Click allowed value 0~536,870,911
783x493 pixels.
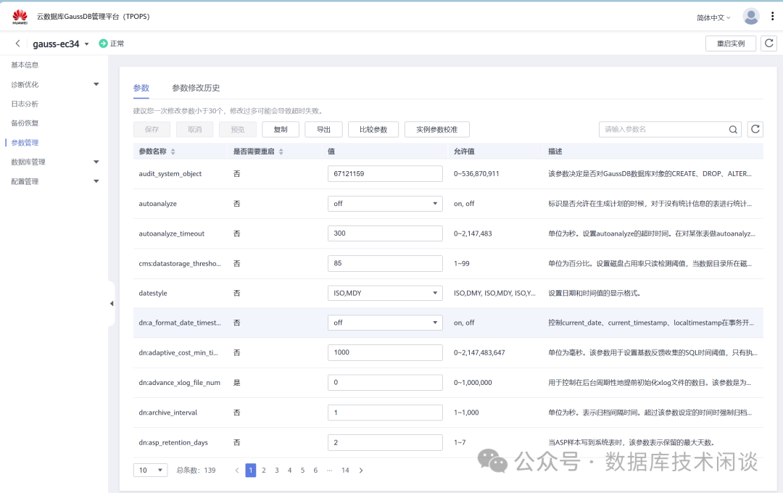[x=476, y=174]
